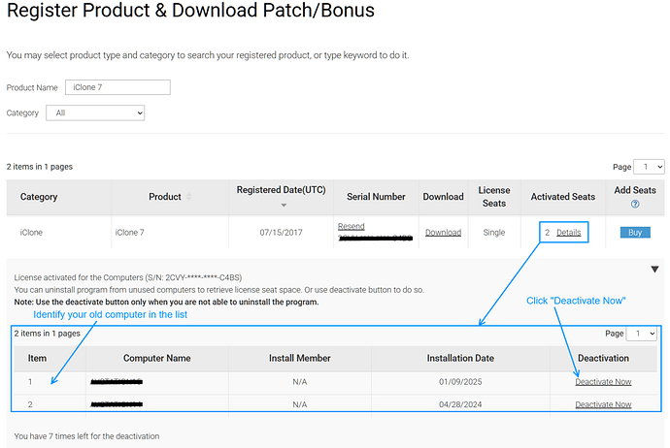This screenshot has width=670, height=448.
Task: Sort by Registered Date down arrow
Action: pyautogui.click(x=284, y=206)
